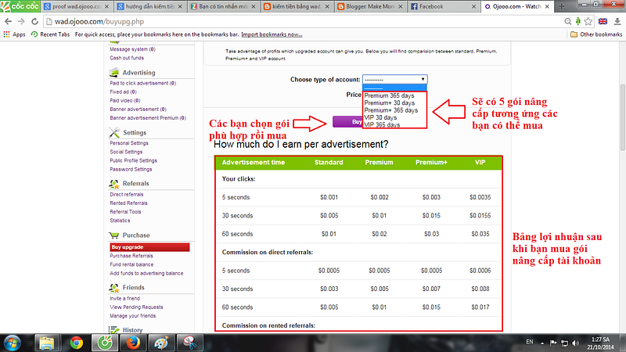Switch to the hướng dẫn kiếm tiền tab

[x=149, y=6]
